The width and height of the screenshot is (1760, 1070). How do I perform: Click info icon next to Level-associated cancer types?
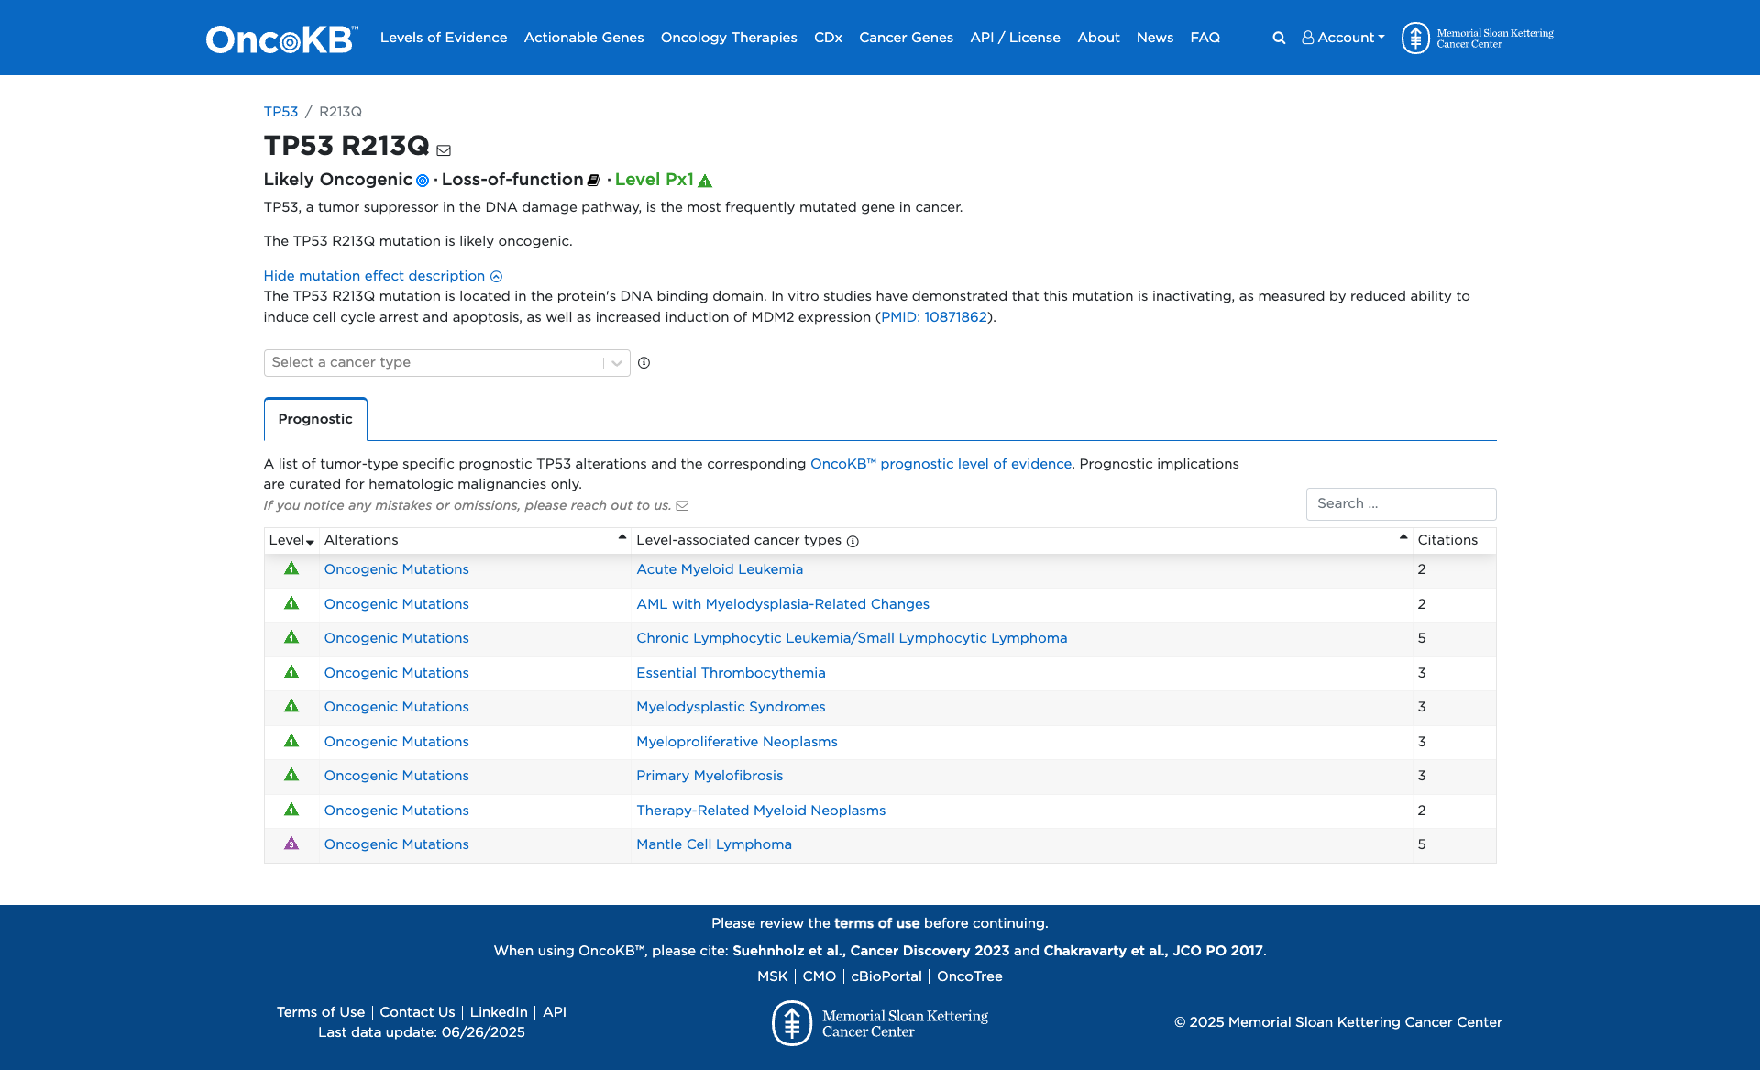point(852,541)
